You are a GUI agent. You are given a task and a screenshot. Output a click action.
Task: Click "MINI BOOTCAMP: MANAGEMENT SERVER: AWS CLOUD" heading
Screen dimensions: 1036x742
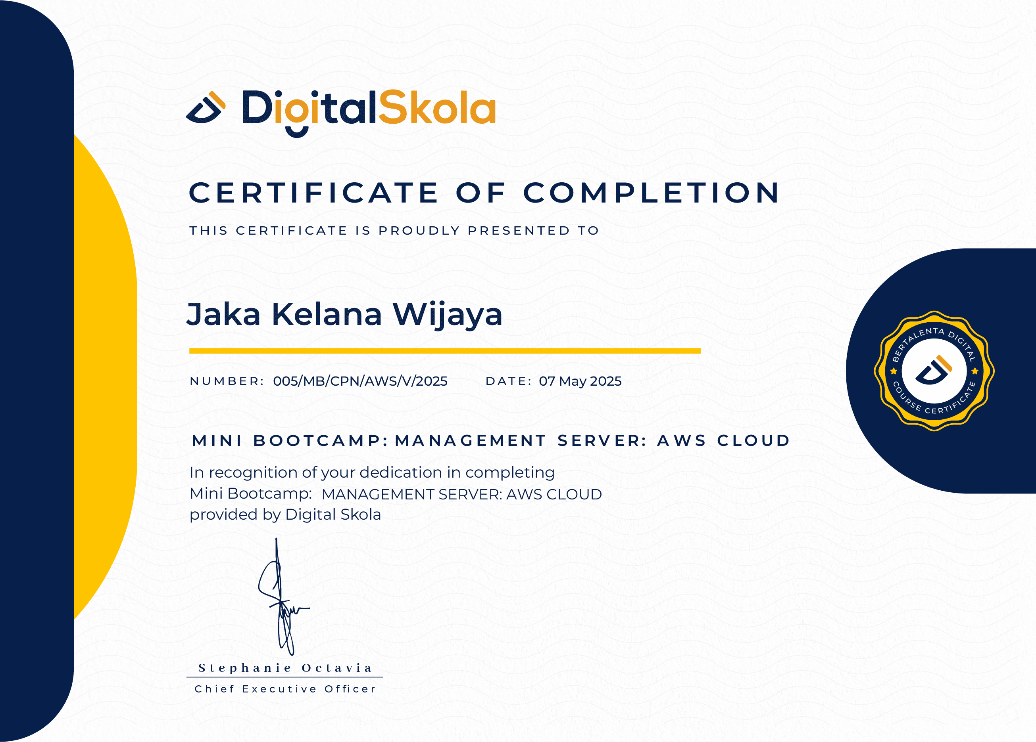[x=491, y=440]
